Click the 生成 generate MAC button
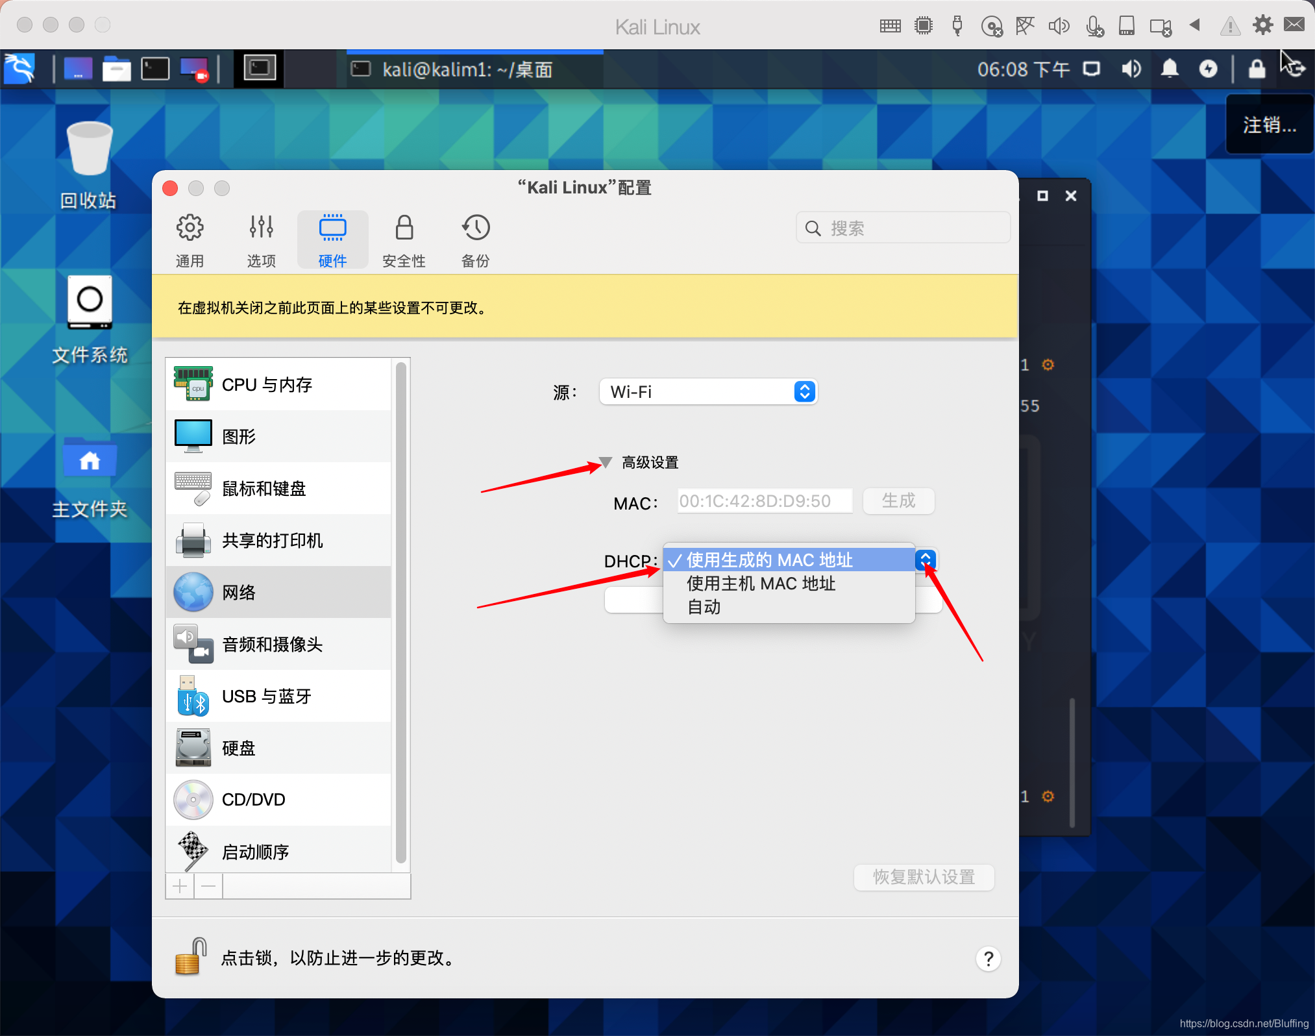Viewport: 1315px width, 1036px height. [898, 501]
